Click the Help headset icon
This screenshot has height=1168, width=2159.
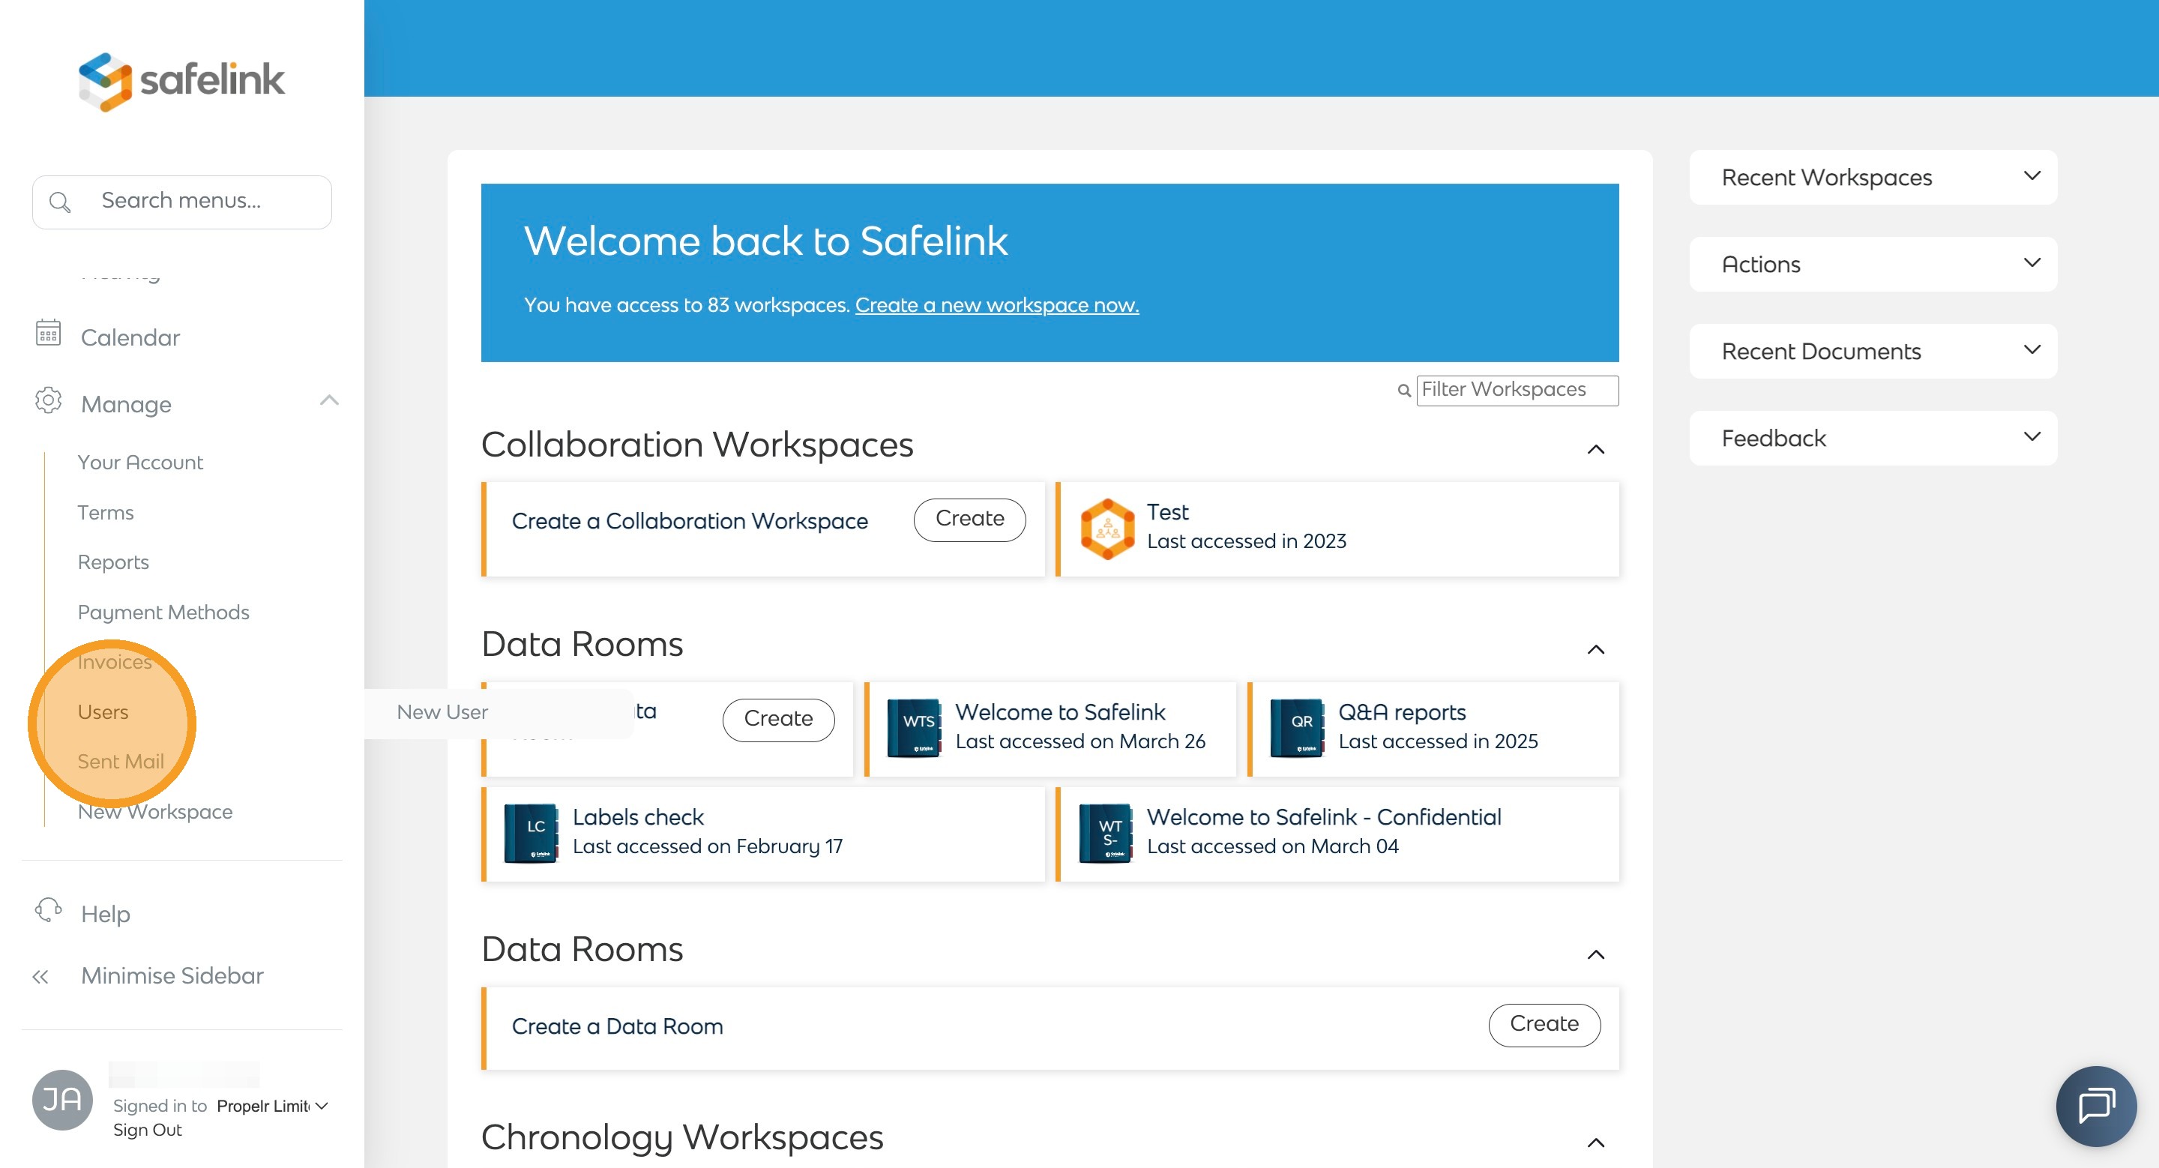(49, 910)
